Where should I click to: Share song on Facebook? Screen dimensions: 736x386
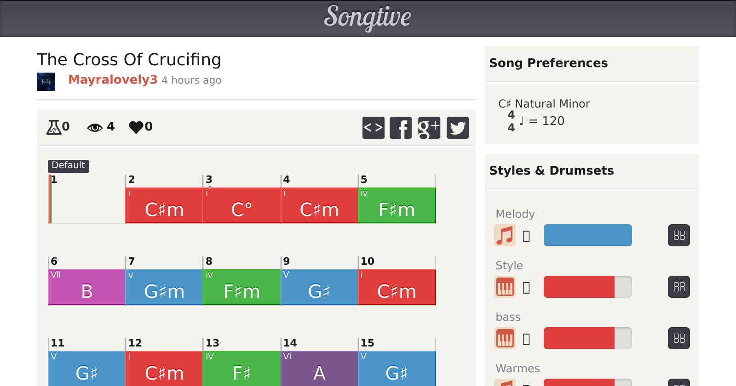click(x=401, y=128)
